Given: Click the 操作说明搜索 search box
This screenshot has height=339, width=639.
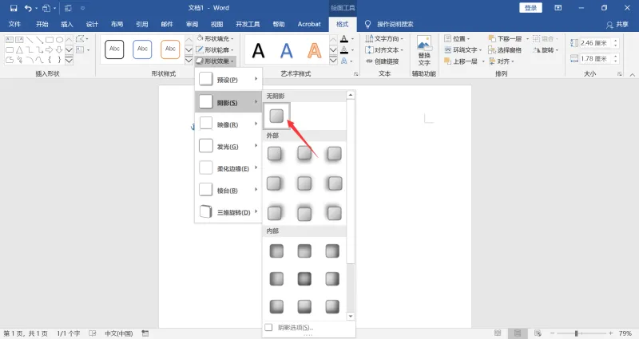Looking at the screenshot, I should [395, 24].
